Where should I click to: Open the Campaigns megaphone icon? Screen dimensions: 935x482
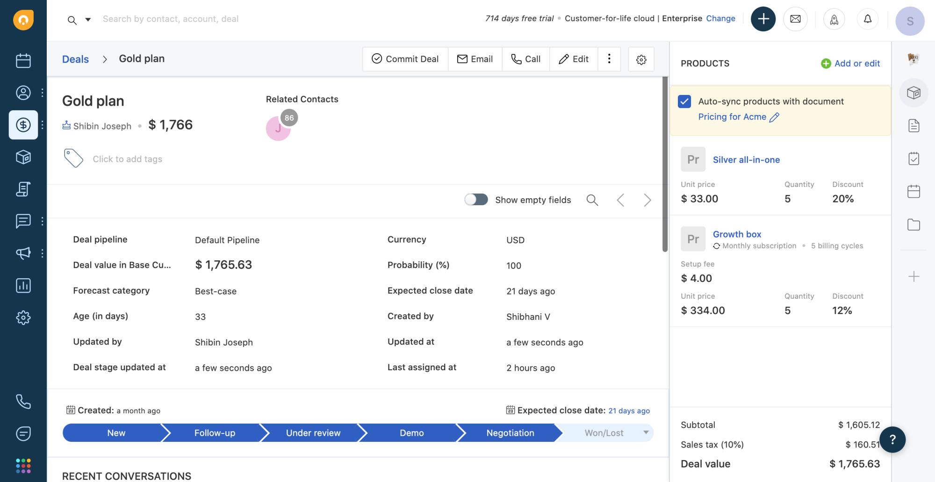coord(23,253)
